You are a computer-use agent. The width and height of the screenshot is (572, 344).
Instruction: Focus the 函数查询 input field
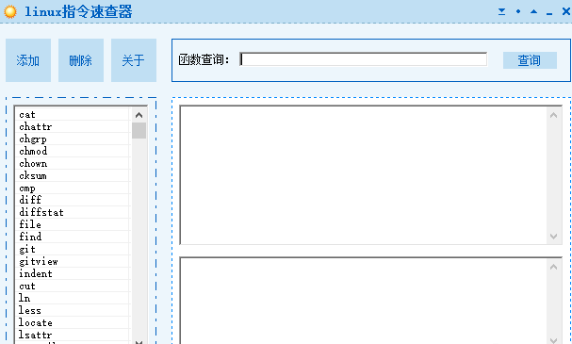tap(364, 59)
